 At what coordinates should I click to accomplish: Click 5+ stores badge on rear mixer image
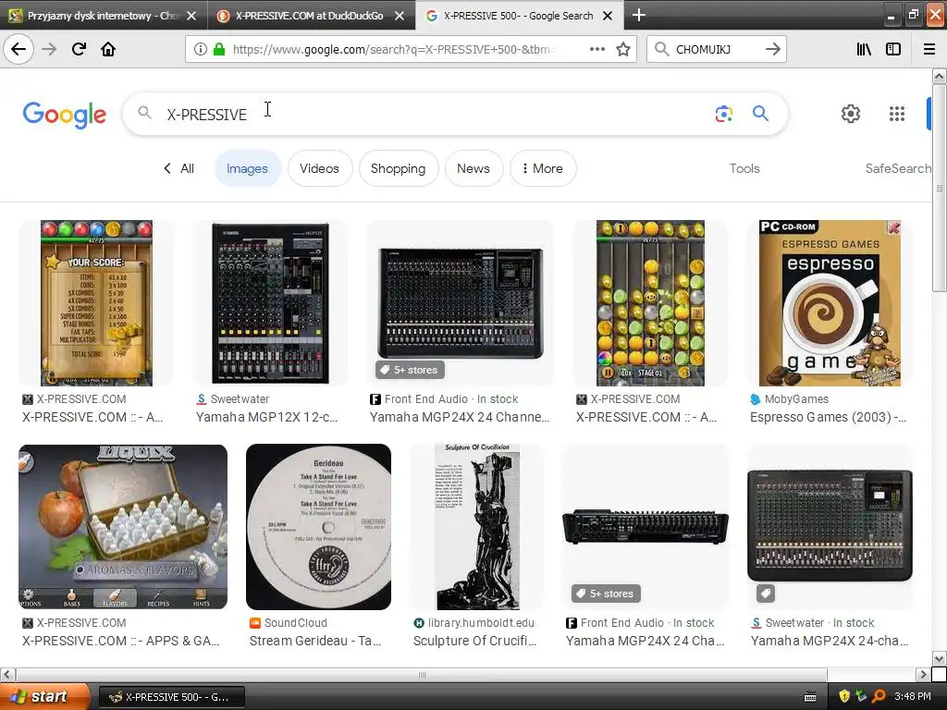(x=606, y=594)
